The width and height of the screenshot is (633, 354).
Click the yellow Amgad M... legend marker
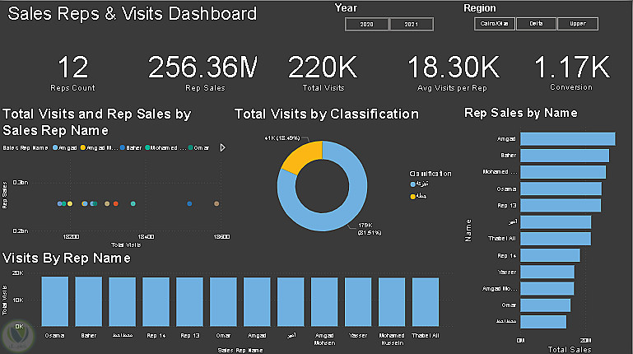coord(83,148)
